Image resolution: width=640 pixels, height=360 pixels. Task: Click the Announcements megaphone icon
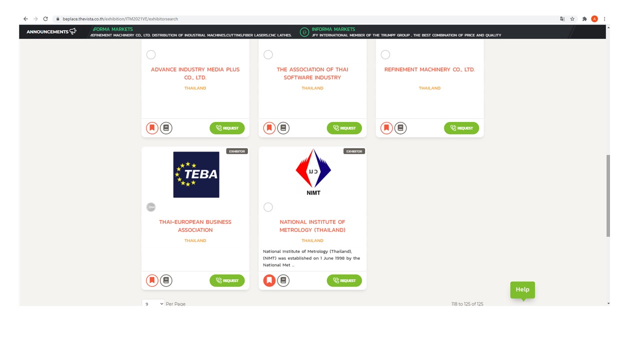[x=73, y=31]
